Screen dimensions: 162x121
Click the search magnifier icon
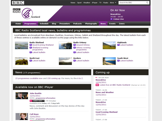click(147, 3)
